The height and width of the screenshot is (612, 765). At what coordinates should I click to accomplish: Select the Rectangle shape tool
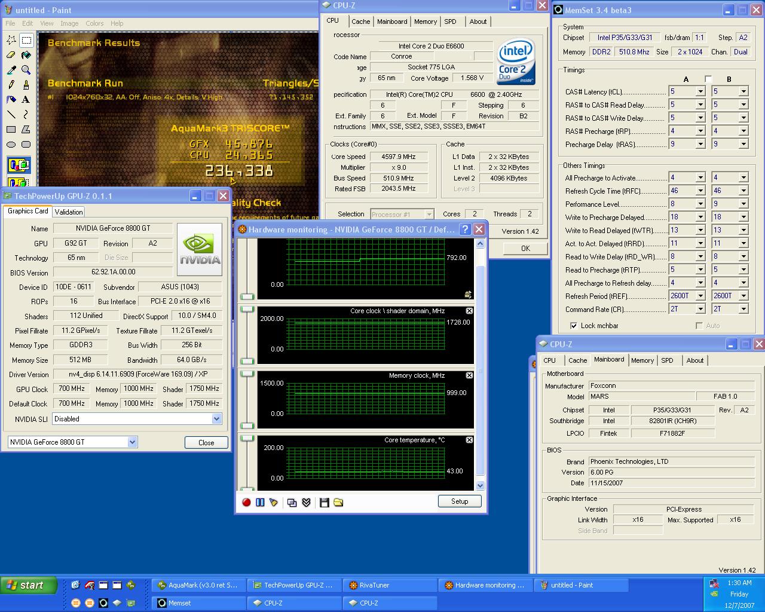tap(11, 129)
